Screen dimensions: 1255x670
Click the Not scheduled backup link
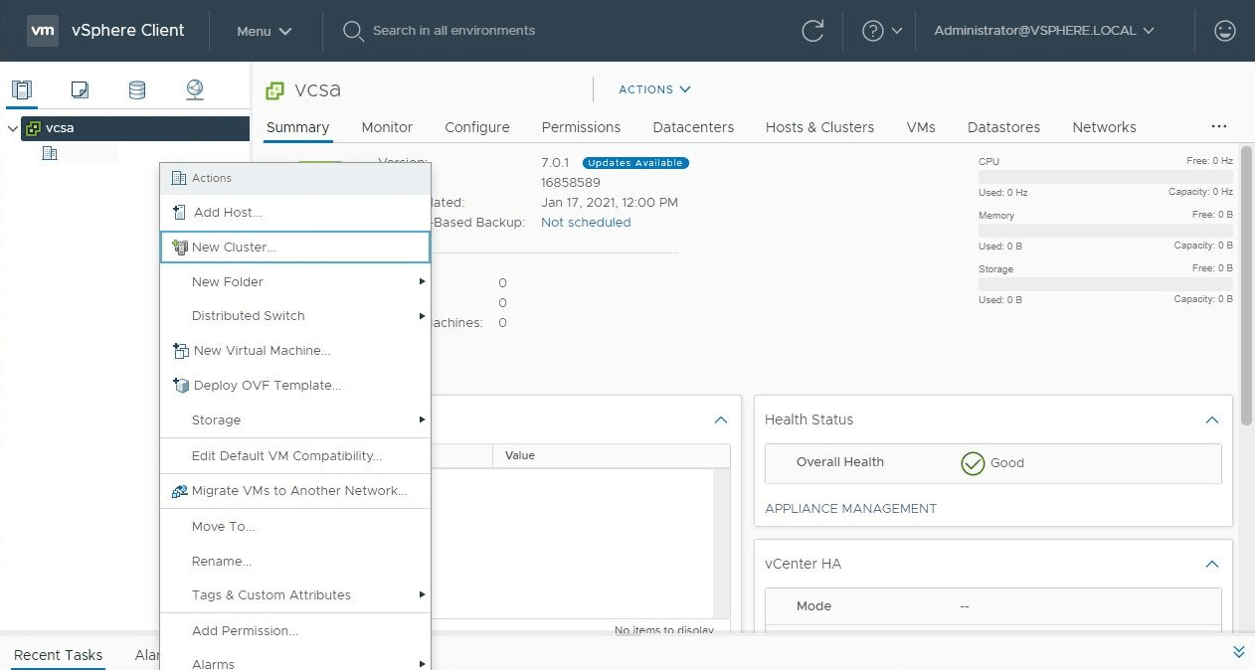586,222
